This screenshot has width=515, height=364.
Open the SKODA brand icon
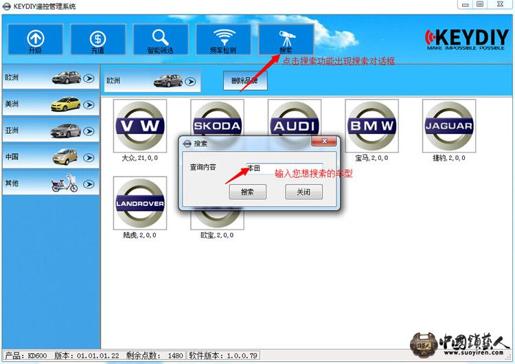(217, 117)
